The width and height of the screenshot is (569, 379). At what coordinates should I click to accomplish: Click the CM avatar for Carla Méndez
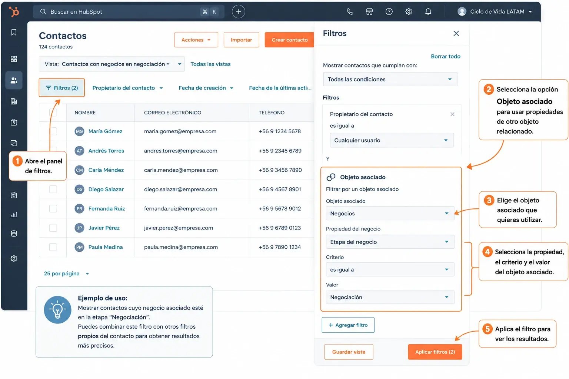(79, 170)
